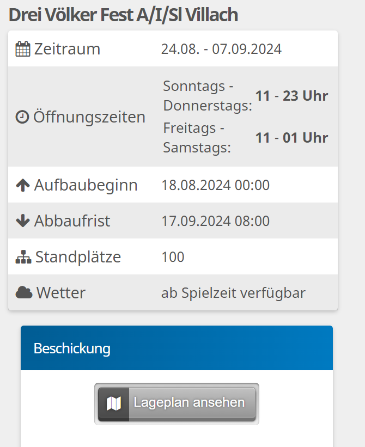Select the Beschickung panel header

(x=176, y=348)
